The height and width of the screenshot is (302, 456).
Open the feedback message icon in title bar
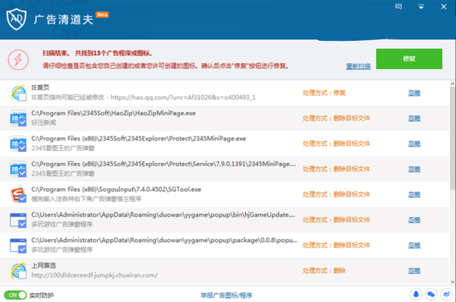tap(399, 6)
